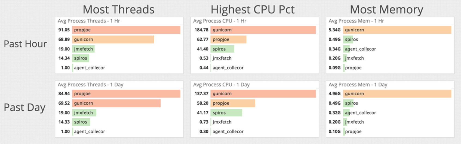The image size is (461, 144).
Task: Click the Highest CPU Pct heading
Action: [253, 10]
